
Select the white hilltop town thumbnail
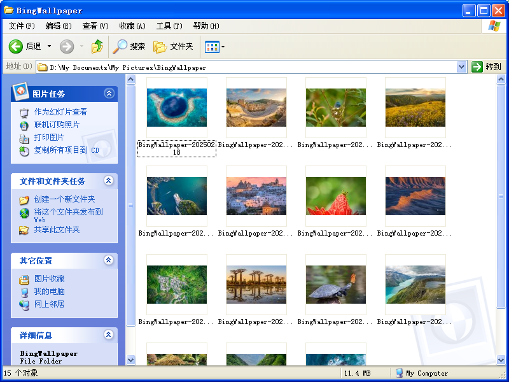point(256,196)
